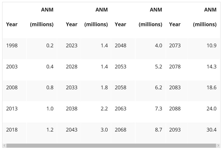This screenshot has height=150, width=223.
Task: Click the horizontal scrollbar right arrow
Action: pyautogui.click(x=218, y=145)
